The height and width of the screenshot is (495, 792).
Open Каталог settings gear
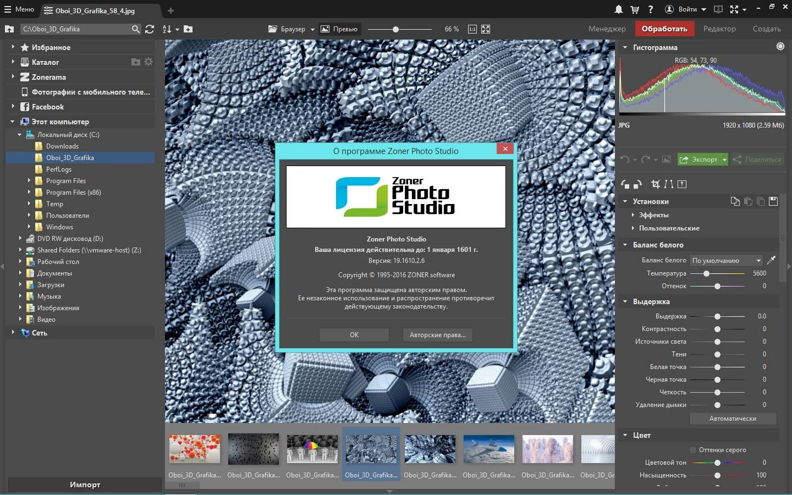click(148, 62)
